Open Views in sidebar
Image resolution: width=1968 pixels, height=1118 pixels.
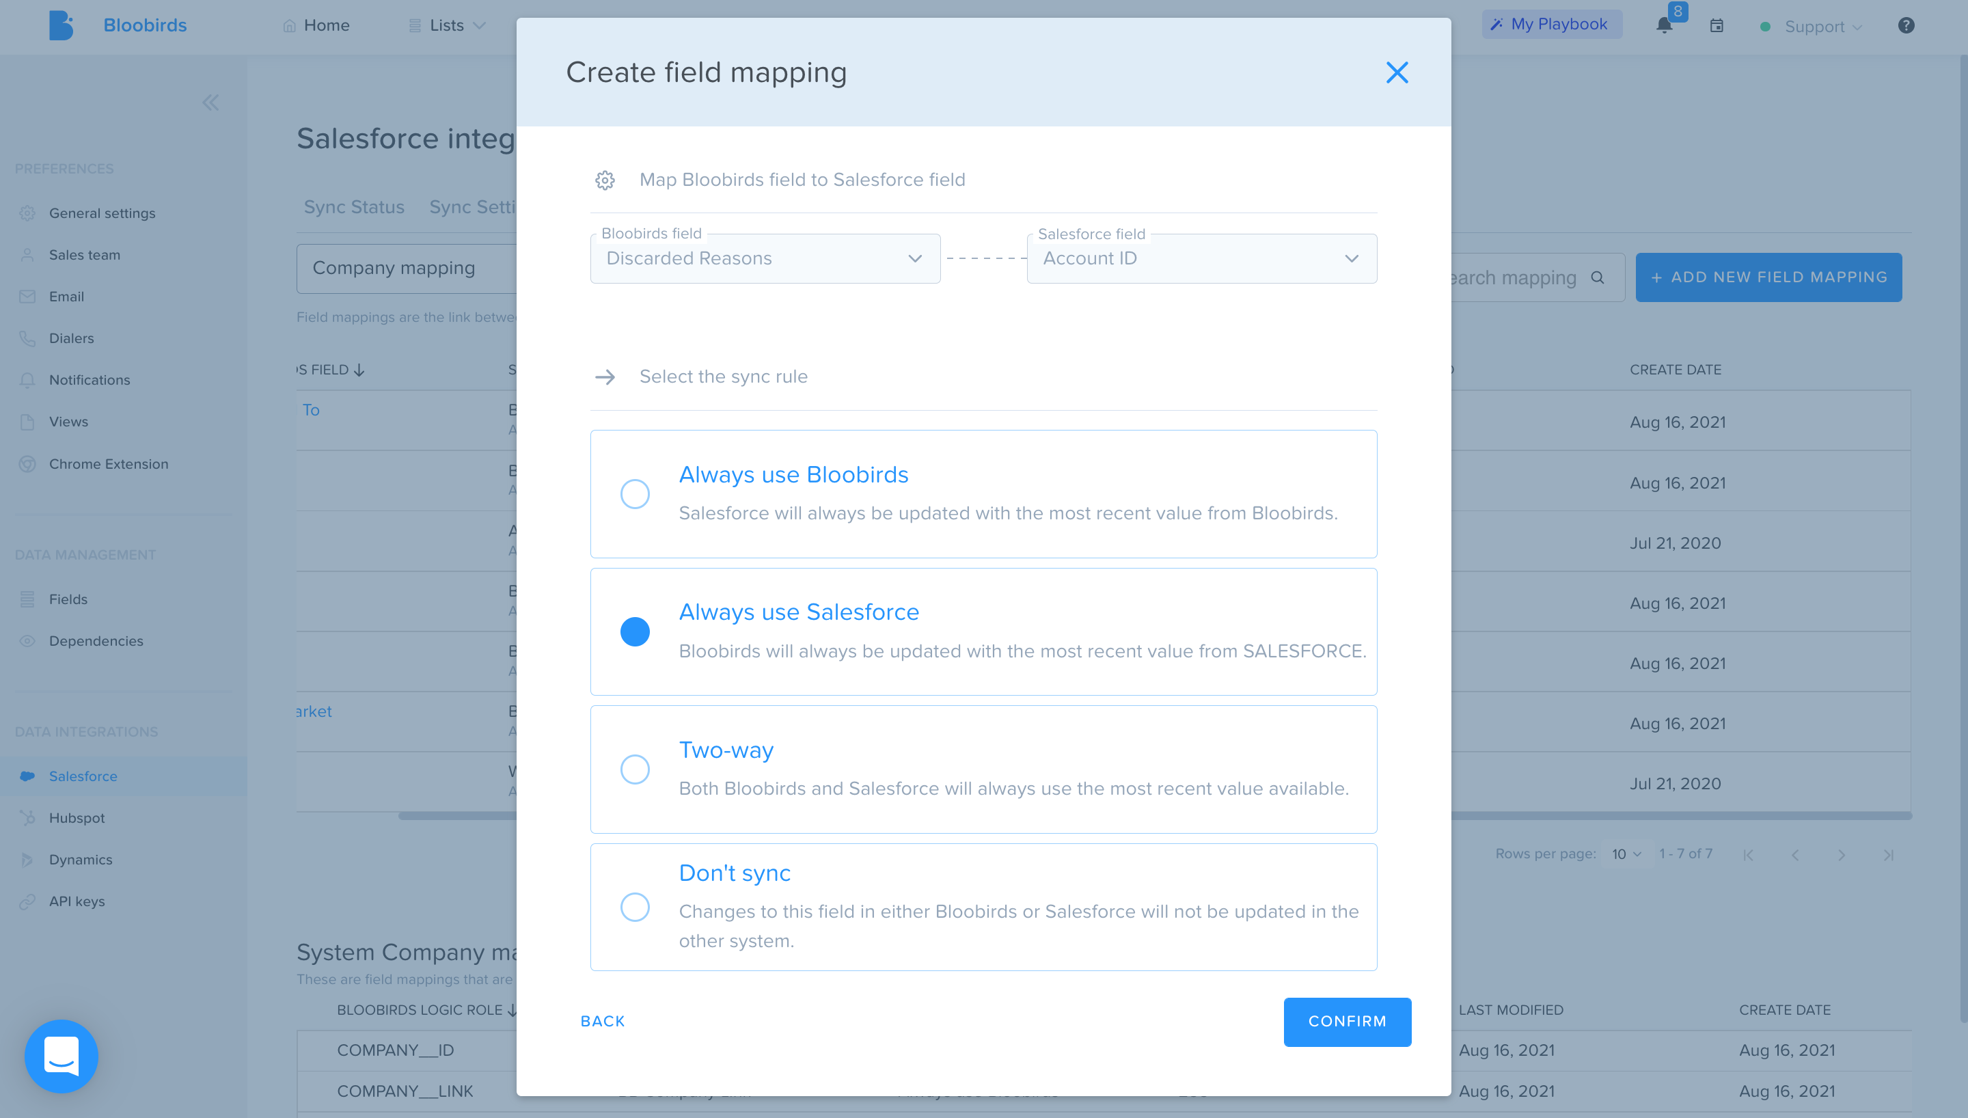(x=68, y=422)
